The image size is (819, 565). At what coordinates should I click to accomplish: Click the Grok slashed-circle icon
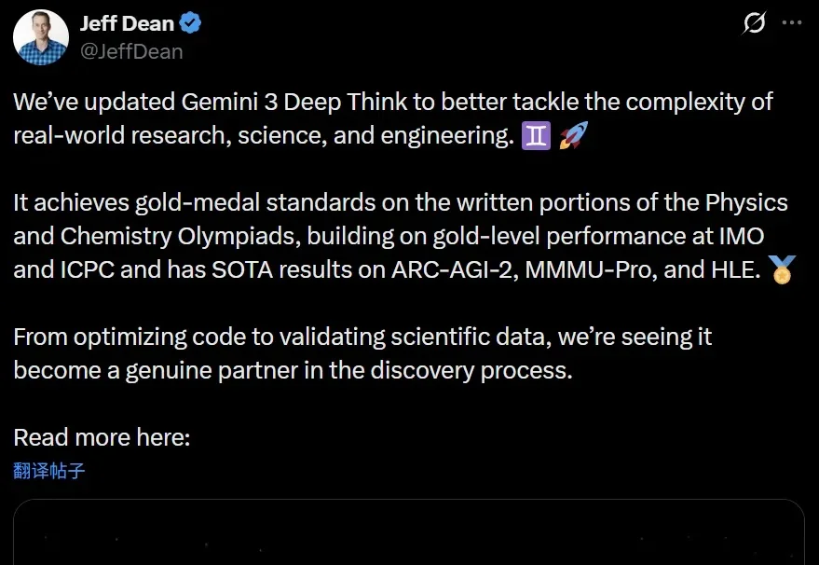[x=753, y=23]
